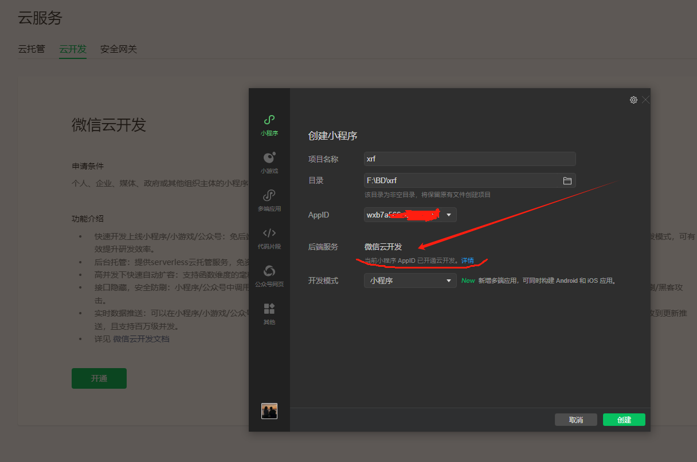Close the create mini-program dialog
Screen dimensions: 697x462
pos(645,100)
